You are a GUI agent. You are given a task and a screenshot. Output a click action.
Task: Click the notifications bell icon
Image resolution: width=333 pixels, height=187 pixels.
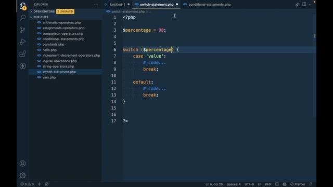pyautogui.click(x=311, y=184)
